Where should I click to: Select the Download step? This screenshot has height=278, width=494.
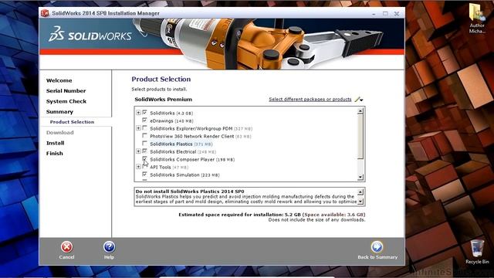60,132
